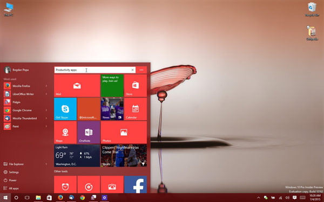Viewport: 324px width, 202px height.
Task: Open the Calendar tile
Action: pos(136,109)
